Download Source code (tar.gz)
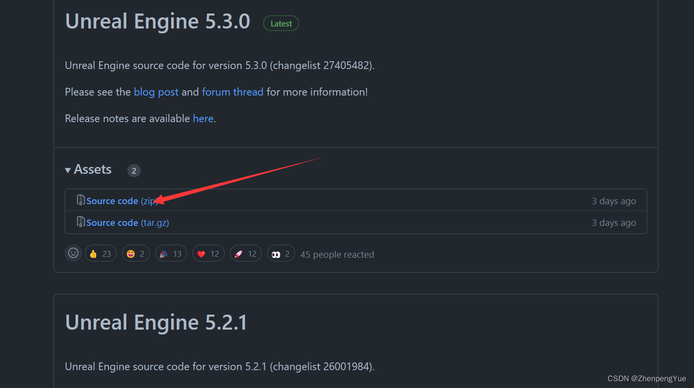 tap(128, 222)
